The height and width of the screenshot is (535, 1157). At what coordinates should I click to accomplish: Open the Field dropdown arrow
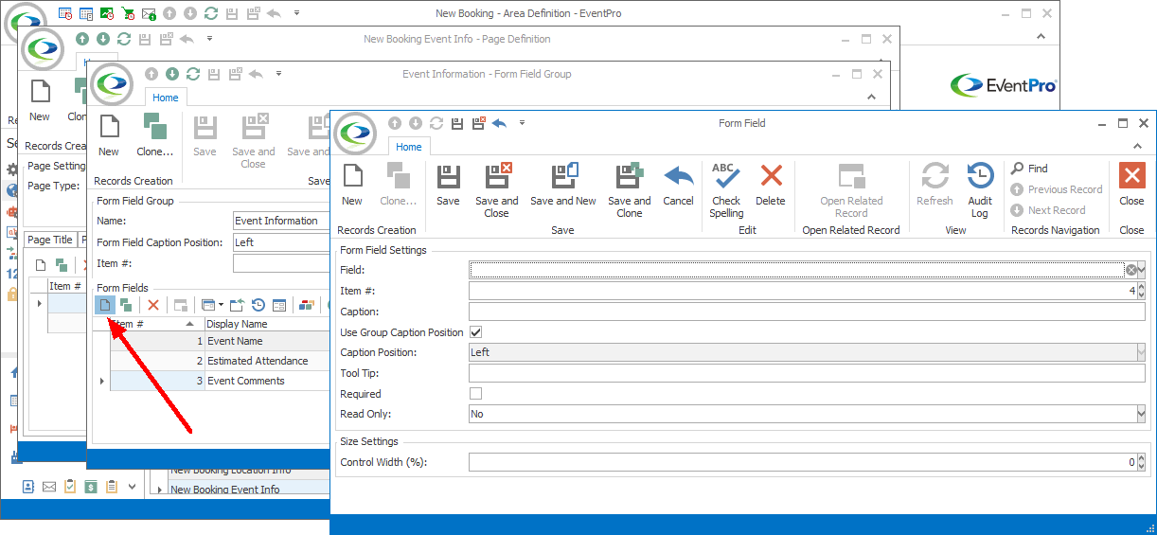coord(1142,270)
